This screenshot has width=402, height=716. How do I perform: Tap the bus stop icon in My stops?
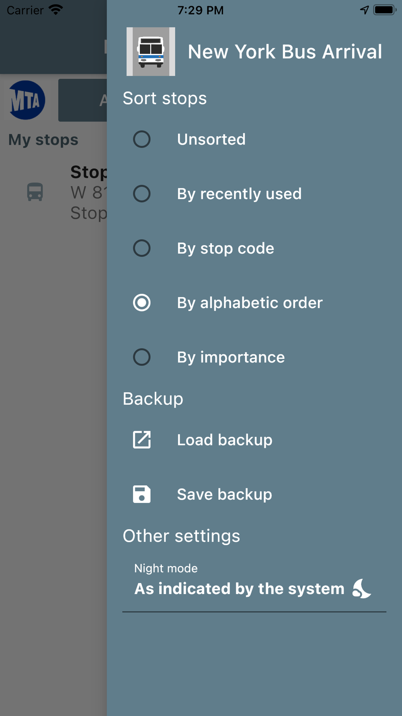tap(35, 192)
